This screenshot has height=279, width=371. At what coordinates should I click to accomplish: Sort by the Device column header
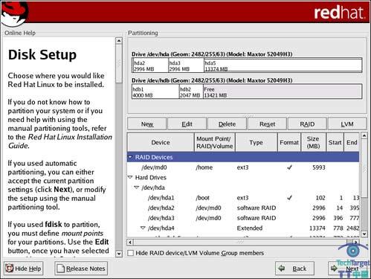161,142
